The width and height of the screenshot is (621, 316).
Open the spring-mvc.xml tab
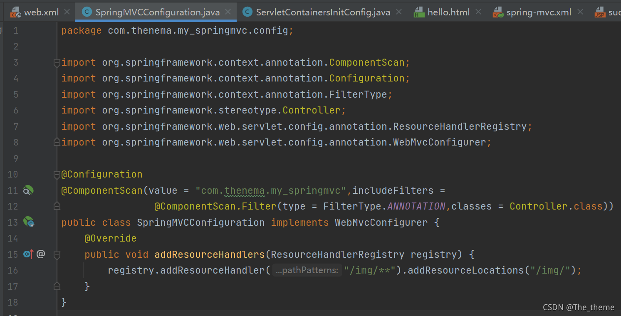(539, 12)
